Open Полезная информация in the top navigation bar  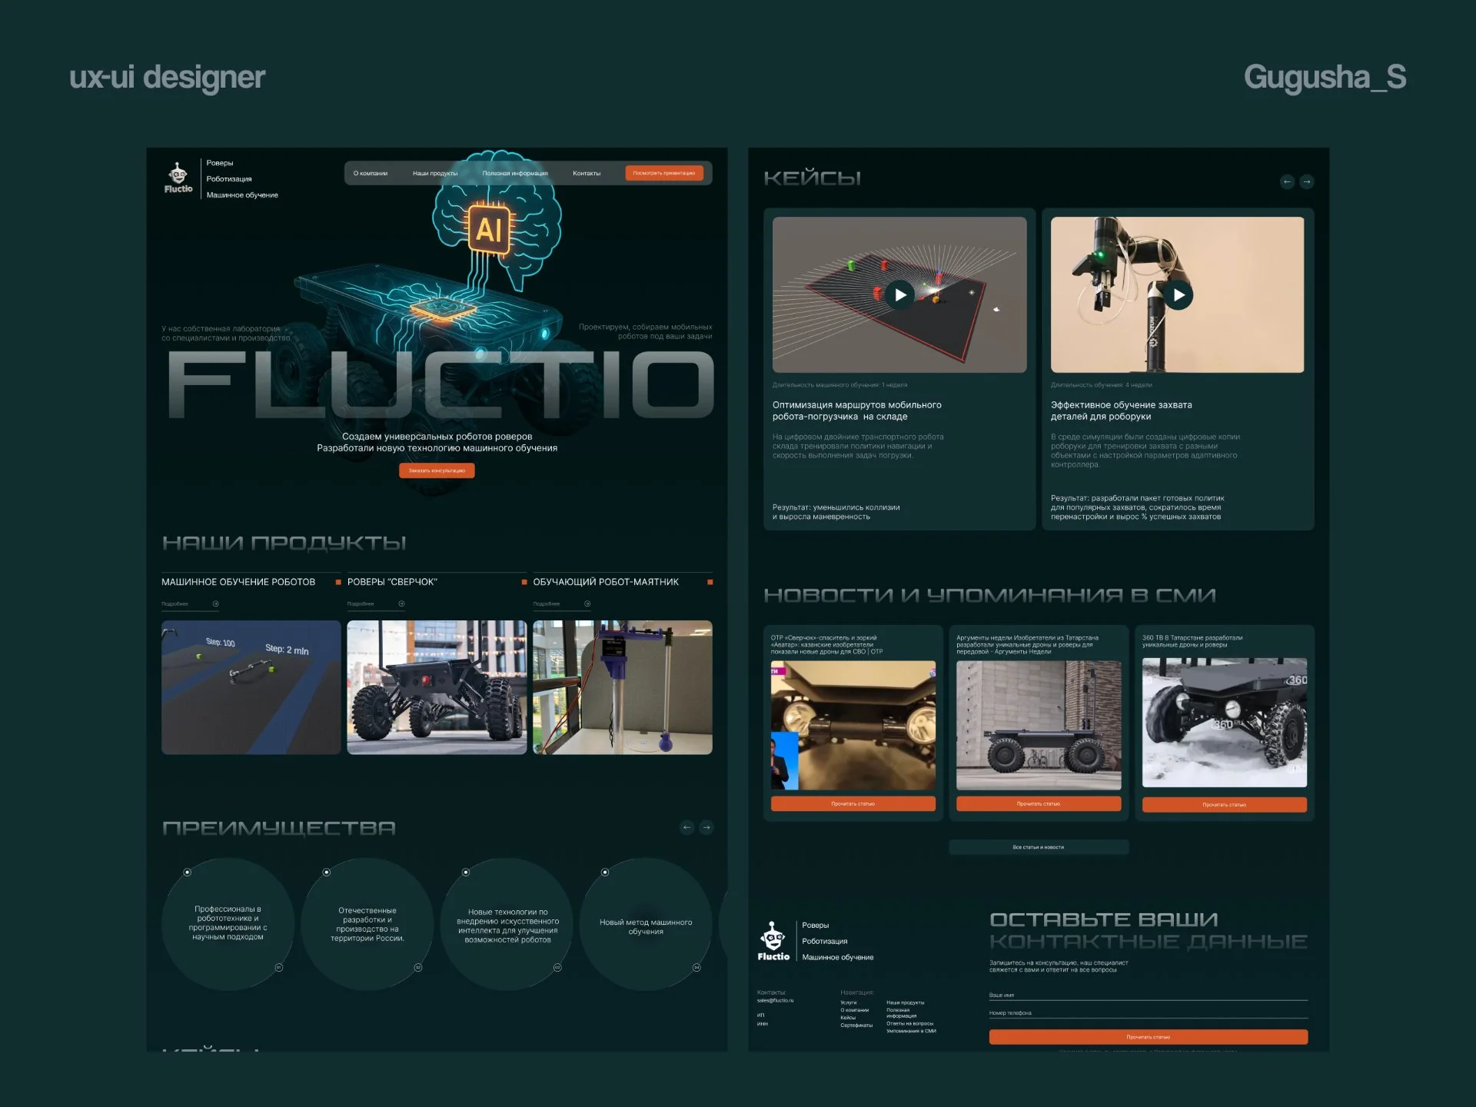click(515, 174)
